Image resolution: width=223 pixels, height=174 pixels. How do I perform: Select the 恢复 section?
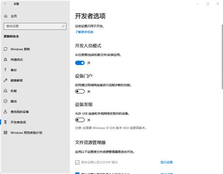pyautogui.click(x=14, y=91)
